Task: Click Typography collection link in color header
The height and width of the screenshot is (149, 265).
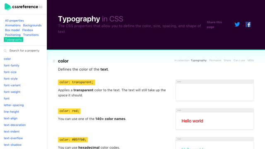Action: pyautogui.click(x=199, y=60)
